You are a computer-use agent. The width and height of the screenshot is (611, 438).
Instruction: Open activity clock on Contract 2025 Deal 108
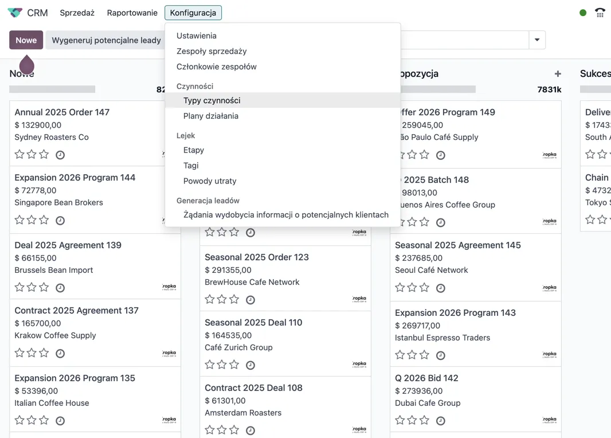coord(250,431)
